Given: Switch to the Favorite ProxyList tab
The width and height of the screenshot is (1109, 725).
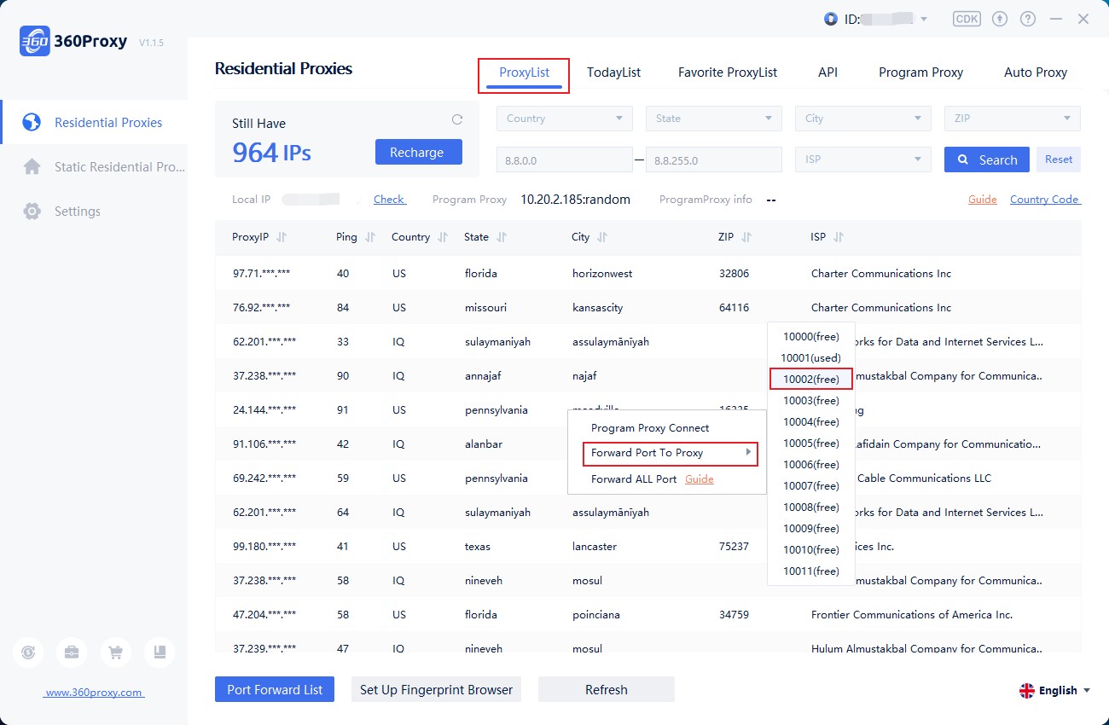Looking at the screenshot, I should click(x=728, y=72).
